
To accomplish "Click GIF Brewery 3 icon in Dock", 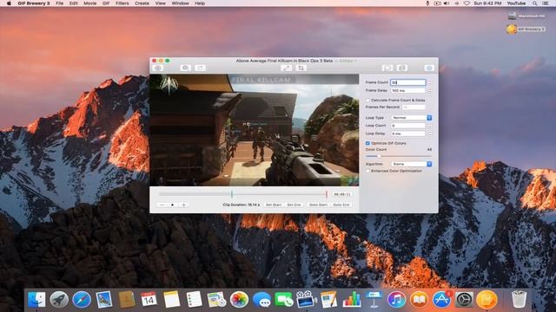I will [x=486, y=300].
